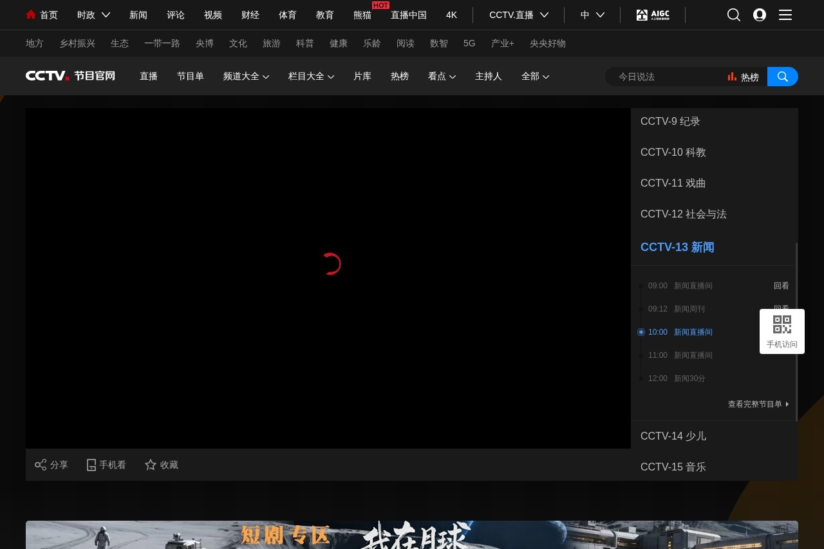Open the search magnifier in top bar
This screenshot has width=824, height=549.
click(734, 15)
